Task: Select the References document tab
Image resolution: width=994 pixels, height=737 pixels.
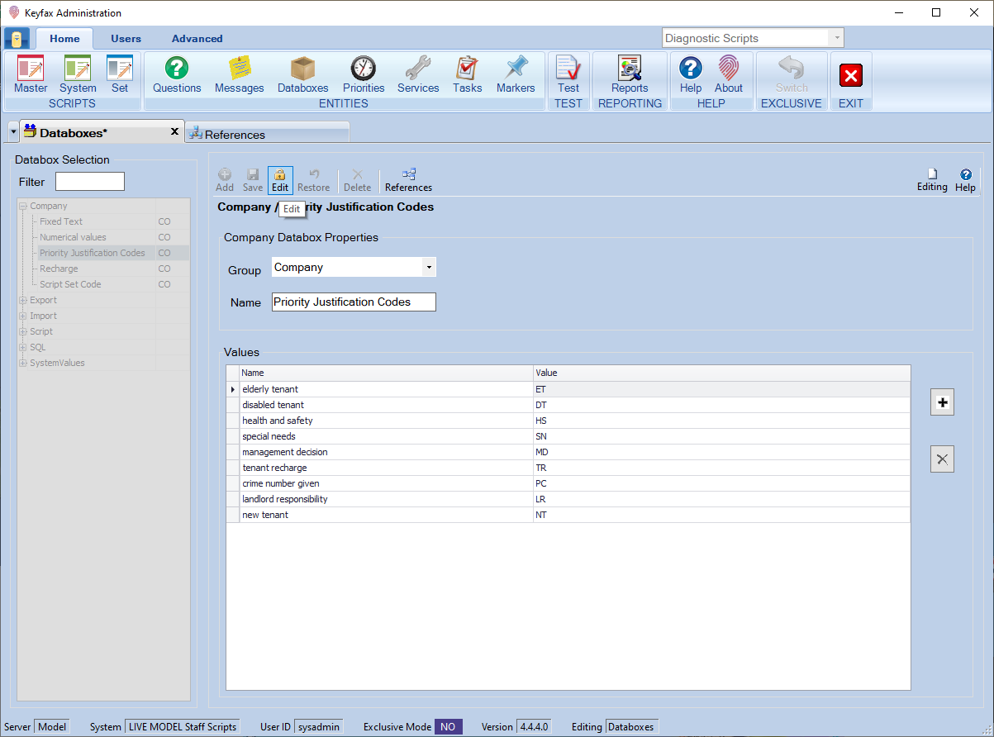Action: 267,134
